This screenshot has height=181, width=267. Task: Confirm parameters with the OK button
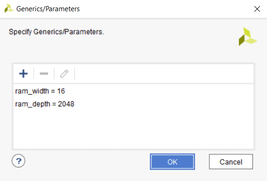pos(172,162)
